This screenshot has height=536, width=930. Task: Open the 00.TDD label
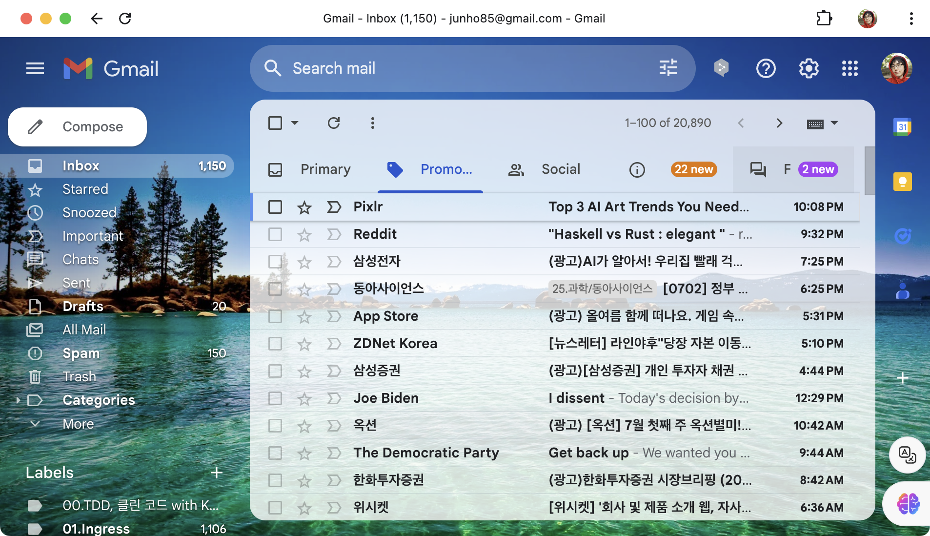tap(117, 506)
